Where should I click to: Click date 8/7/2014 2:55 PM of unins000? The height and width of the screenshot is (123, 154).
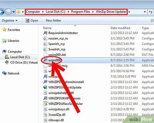click(122, 60)
